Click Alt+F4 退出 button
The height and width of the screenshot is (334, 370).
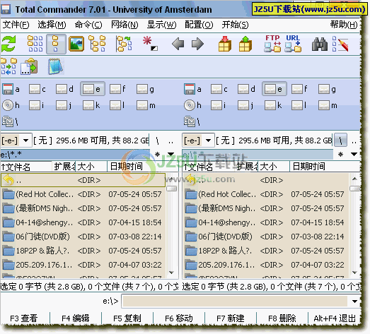tap(335, 318)
